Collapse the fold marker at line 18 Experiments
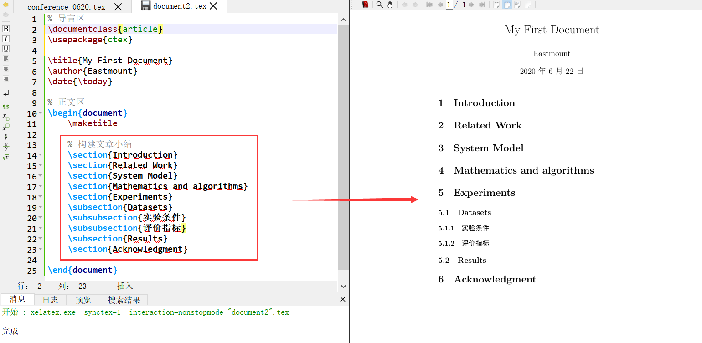The width and height of the screenshot is (702, 343). [41, 197]
